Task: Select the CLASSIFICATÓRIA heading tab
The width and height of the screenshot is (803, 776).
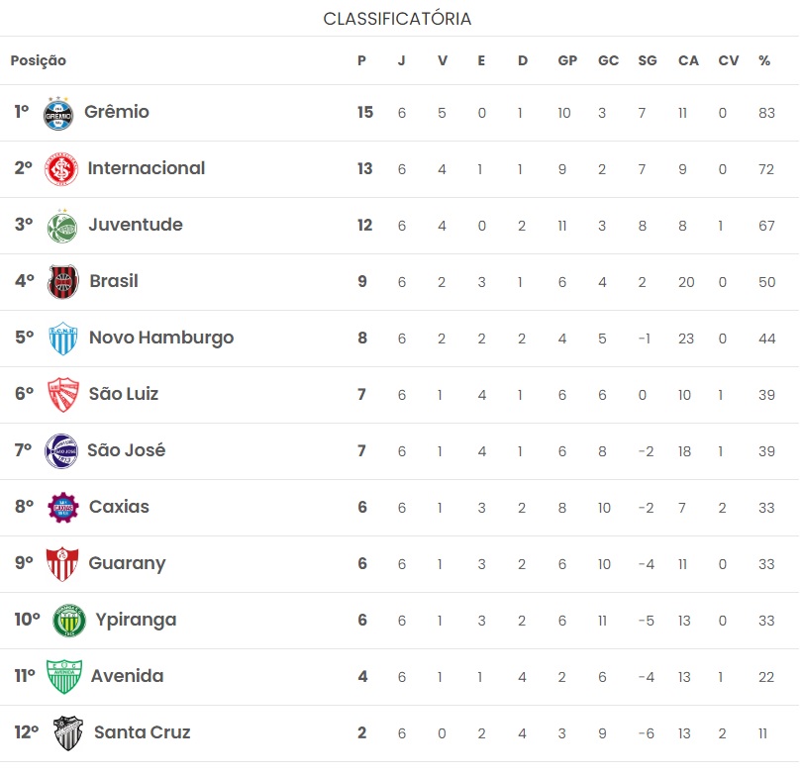Action: pos(397,19)
